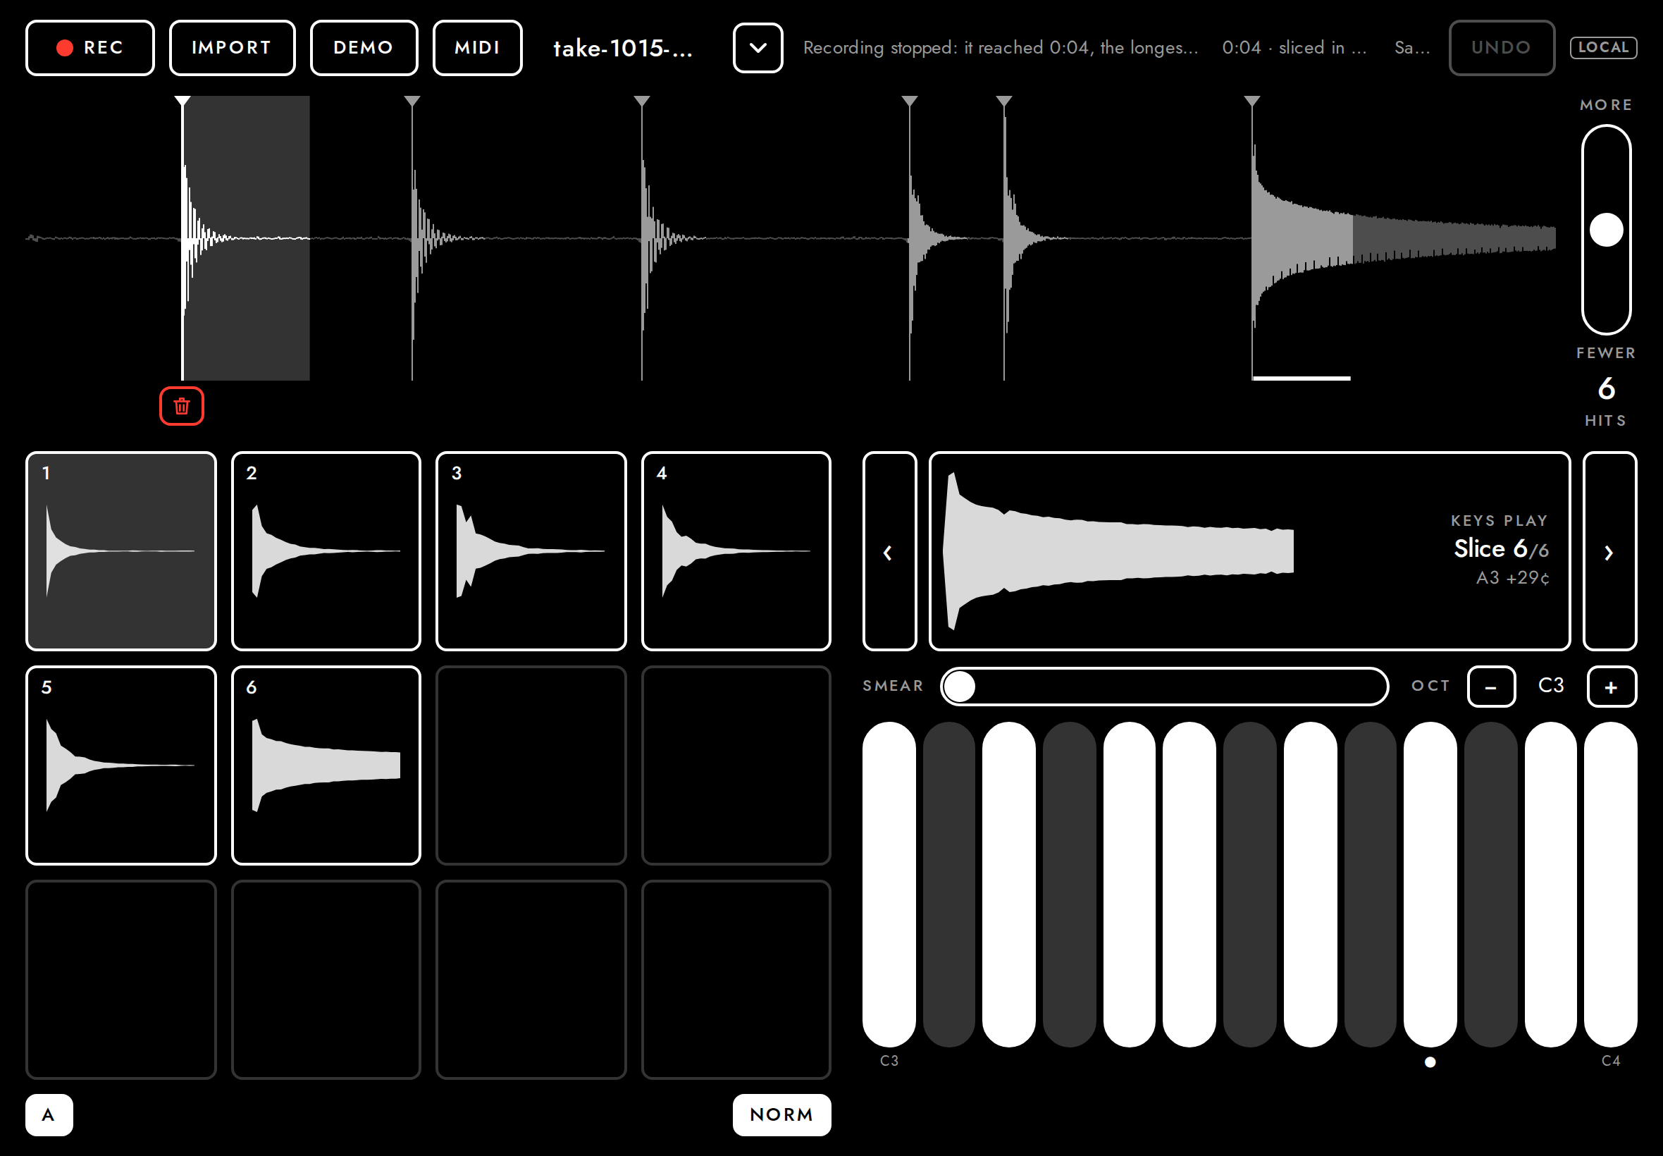1663x1156 pixels.
Task: Raise the octave with the plus button
Action: coord(1612,687)
